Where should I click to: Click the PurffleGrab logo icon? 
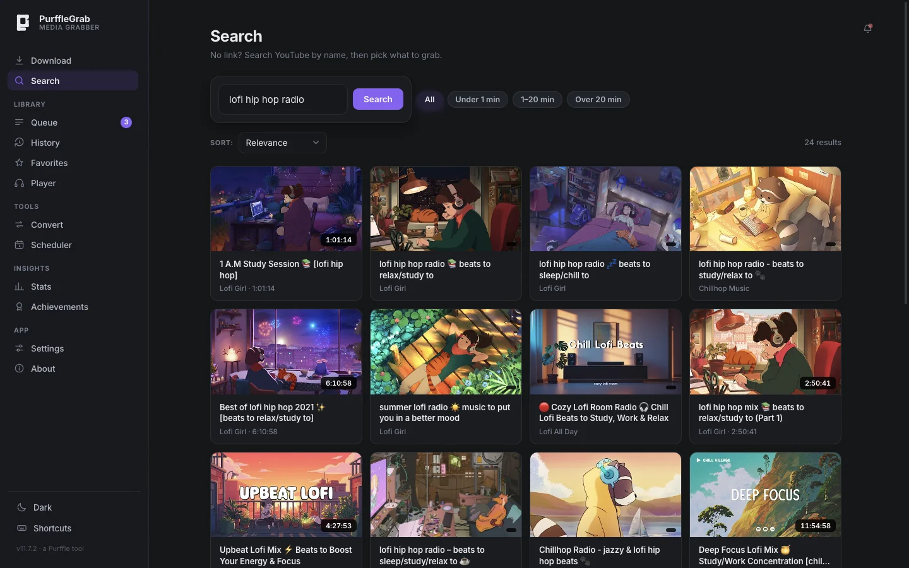click(x=23, y=23)
